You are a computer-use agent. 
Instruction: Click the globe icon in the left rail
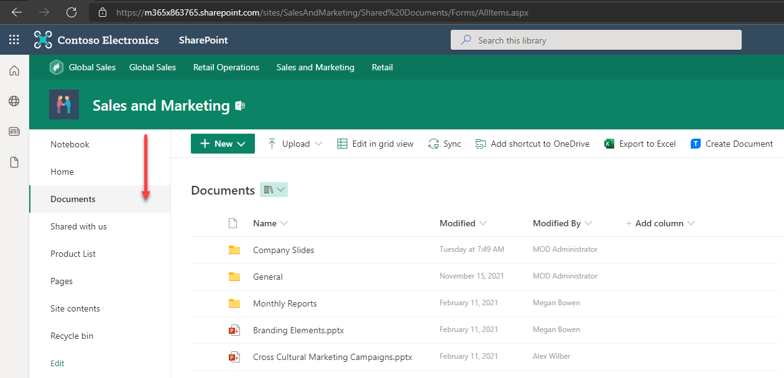coord(14,101)
